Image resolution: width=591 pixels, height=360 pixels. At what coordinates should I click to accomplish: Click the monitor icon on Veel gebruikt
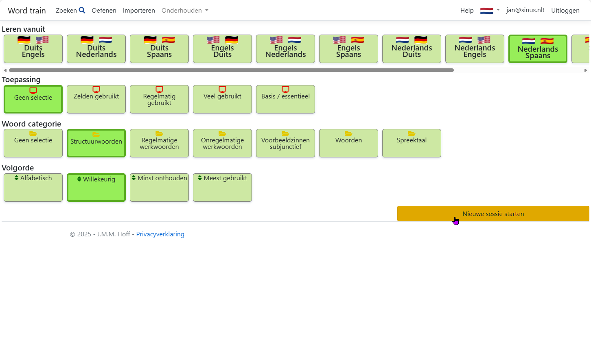point(222,89)
